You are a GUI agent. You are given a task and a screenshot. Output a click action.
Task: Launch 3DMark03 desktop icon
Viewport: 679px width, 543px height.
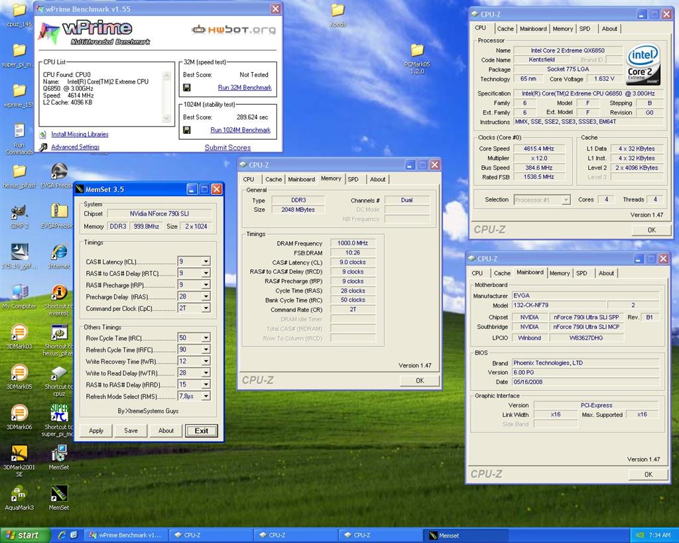(19, 333)
